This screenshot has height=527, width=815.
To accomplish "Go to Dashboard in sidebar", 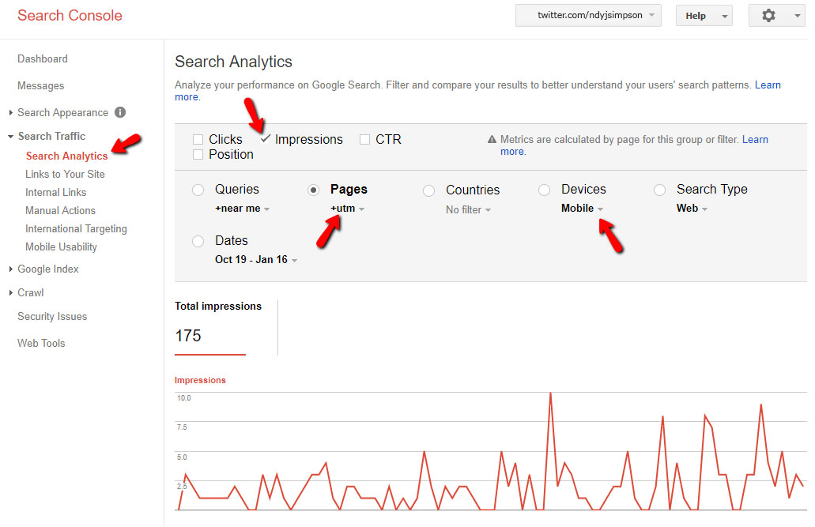I will pos(43,58).
